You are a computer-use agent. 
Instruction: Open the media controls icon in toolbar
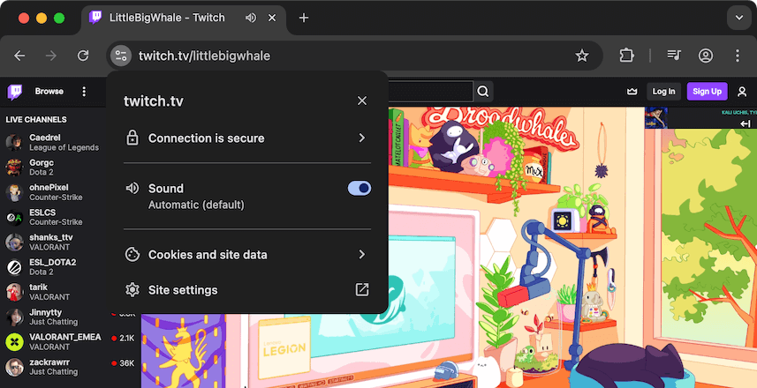pyautogui.click(x=673, y=56)
